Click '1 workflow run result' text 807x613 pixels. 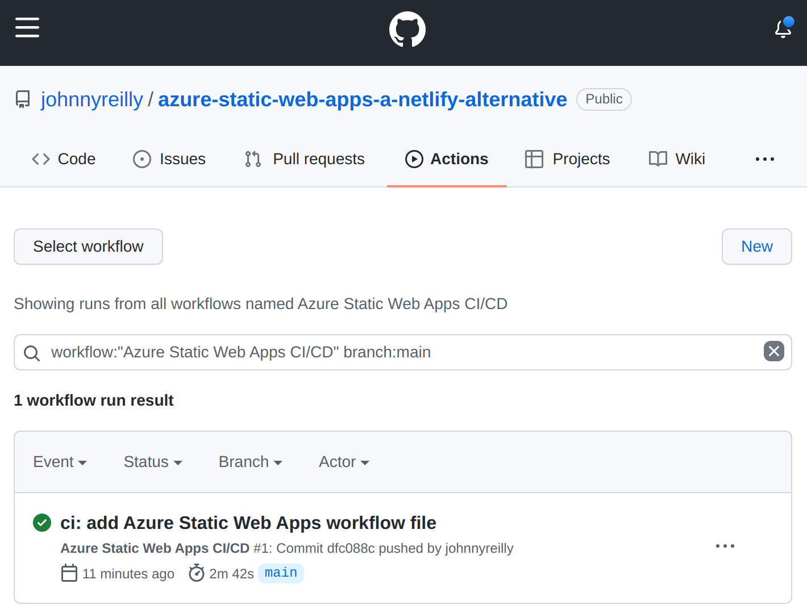94,401
